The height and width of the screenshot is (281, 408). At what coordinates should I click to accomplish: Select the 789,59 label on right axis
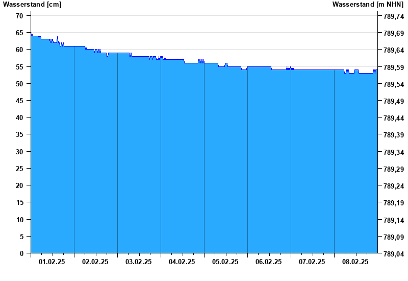tap(394, 67)
